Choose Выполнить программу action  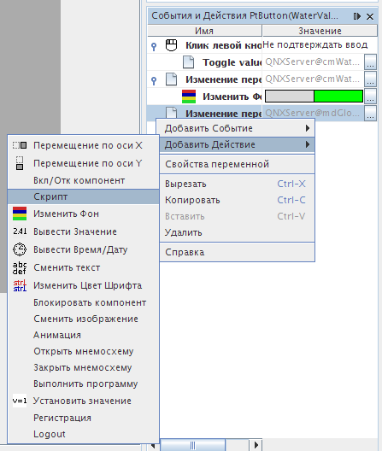84,384
